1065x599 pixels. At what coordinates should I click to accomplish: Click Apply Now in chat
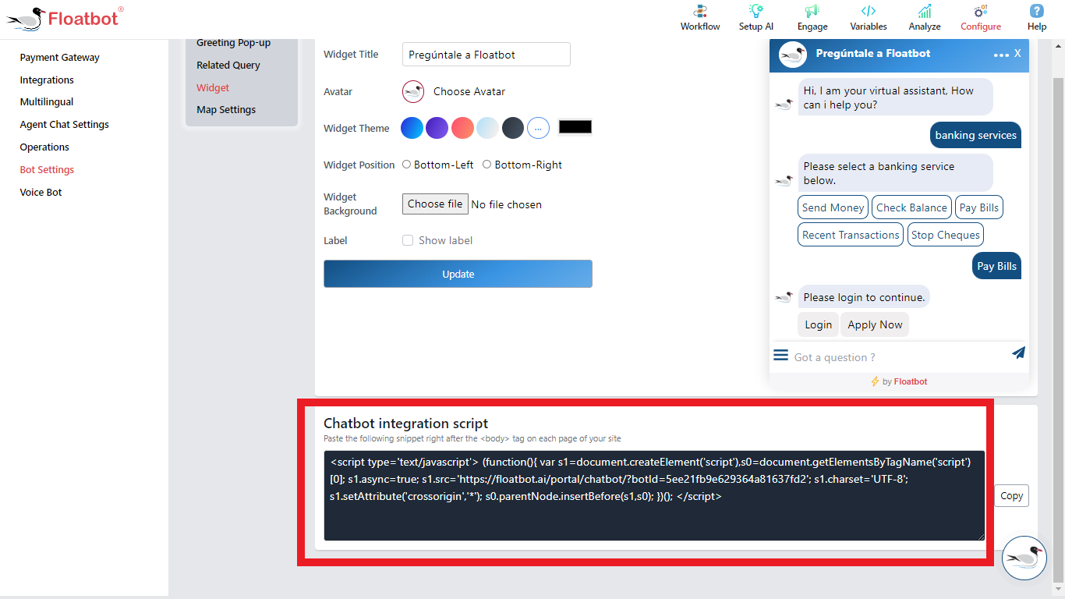875,325
